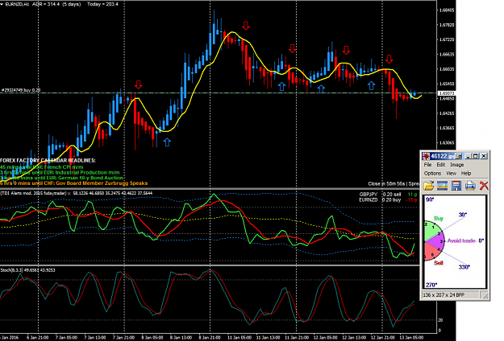504x341 pixels.
Task: Click the 'ADR = 314.4 (5 days)' label
Action: coord(56,4)
